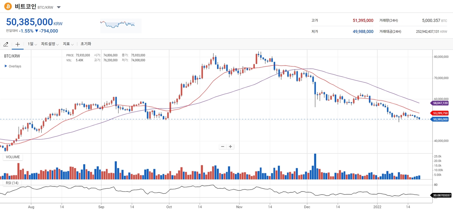Screen dimensions: 453x211
Task: Open the BTC/KRW coin selector dropdown arrow
Action: click(x=59, y=7)
